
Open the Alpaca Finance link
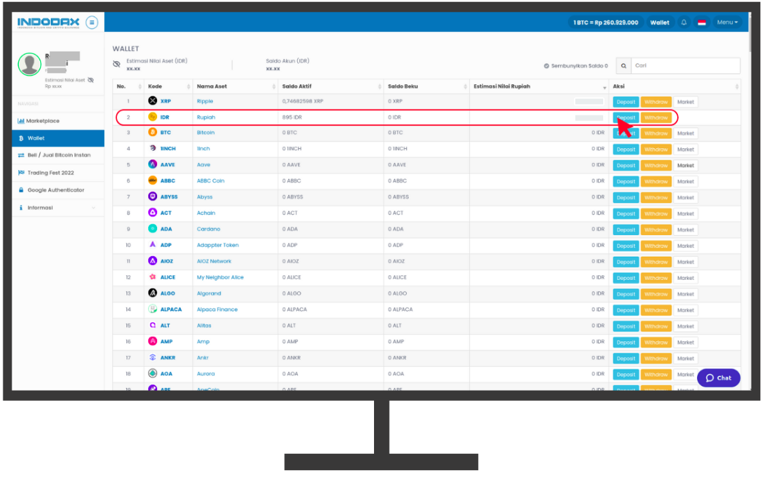pos(217,309)
